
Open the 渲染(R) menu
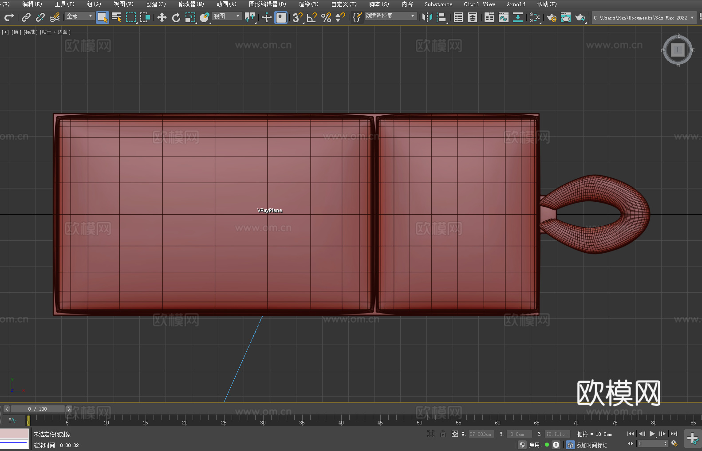[x=308, y=4]
